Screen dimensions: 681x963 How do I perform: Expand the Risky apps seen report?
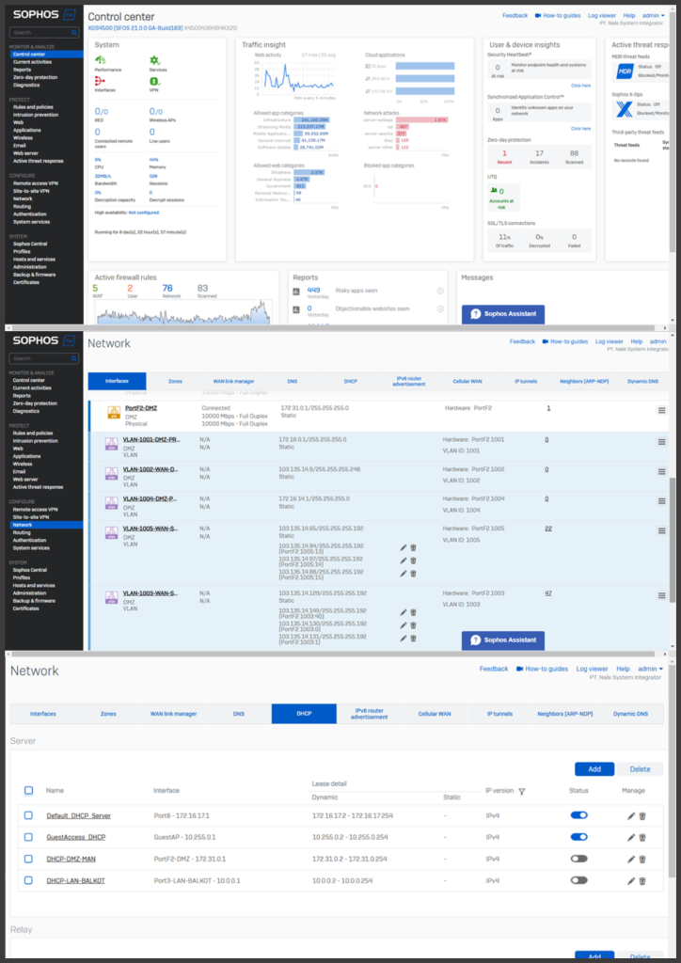coord(440,292)
